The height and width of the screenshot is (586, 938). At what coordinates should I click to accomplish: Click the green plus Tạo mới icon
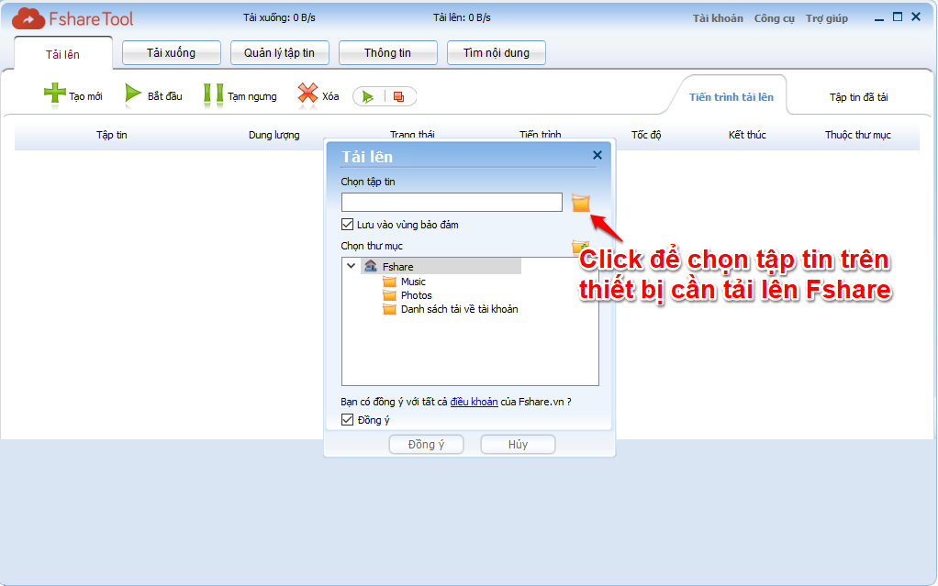[55, 94]
